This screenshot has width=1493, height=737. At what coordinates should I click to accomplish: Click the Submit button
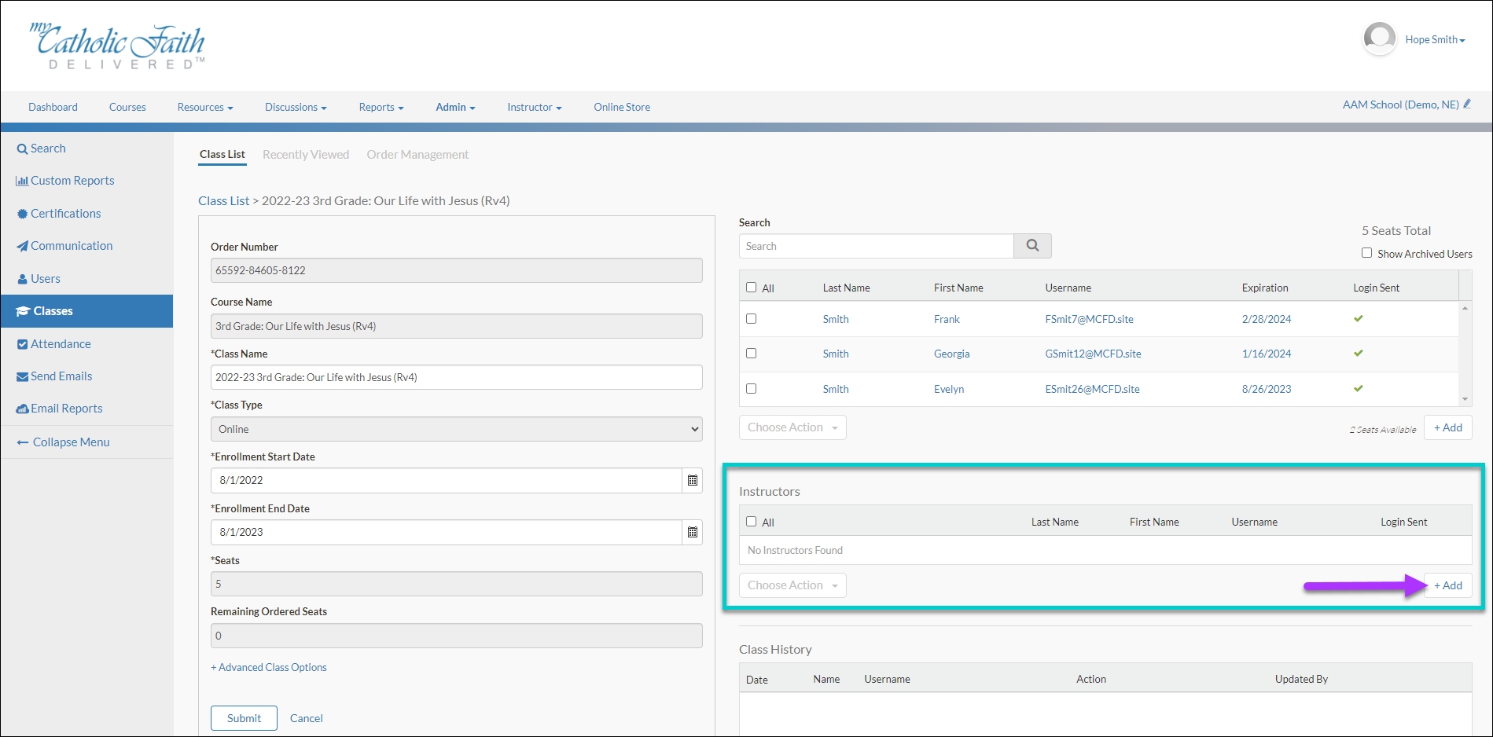point(244,718)
